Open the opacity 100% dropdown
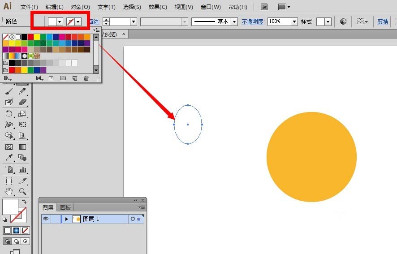This screenshot has height=254, width=397. [294, 22]
